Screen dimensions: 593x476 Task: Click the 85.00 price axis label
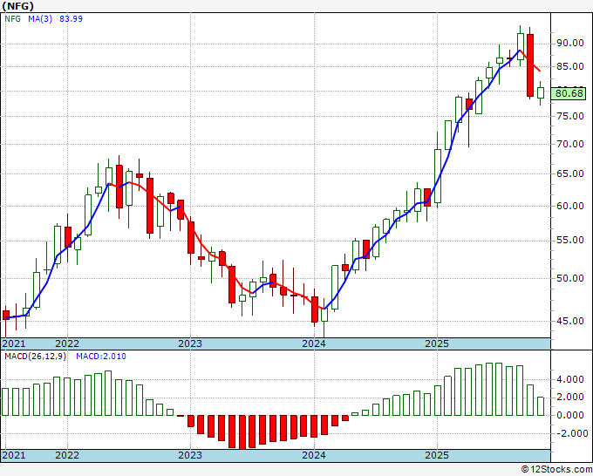click(x=570, y=66)
